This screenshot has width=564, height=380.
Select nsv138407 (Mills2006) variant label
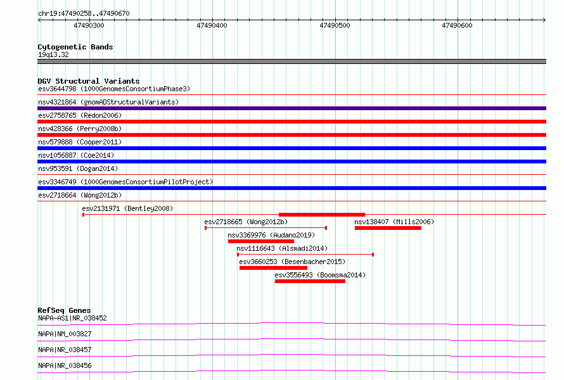pos(394,222)
